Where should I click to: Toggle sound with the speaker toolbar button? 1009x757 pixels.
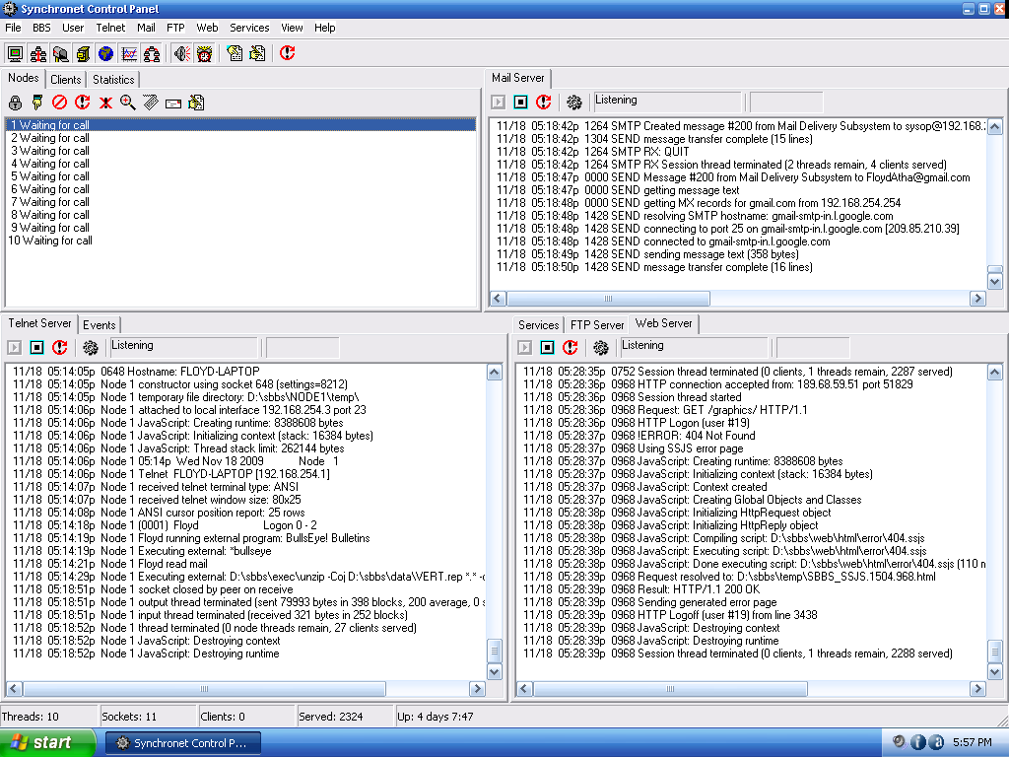click(x=181, y=53)
